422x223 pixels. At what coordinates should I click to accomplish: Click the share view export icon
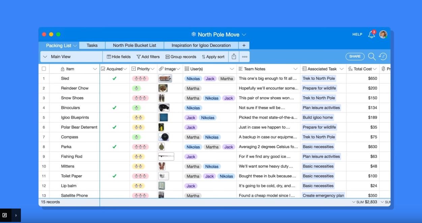click(x=234, y=57)
